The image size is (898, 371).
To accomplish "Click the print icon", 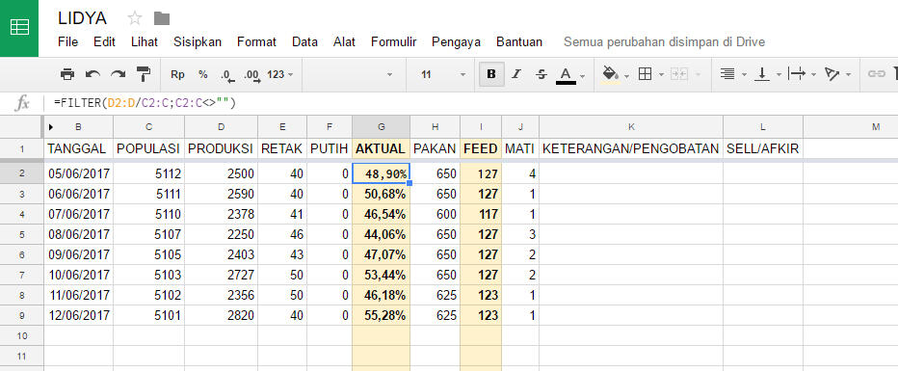I will point(67,74).
